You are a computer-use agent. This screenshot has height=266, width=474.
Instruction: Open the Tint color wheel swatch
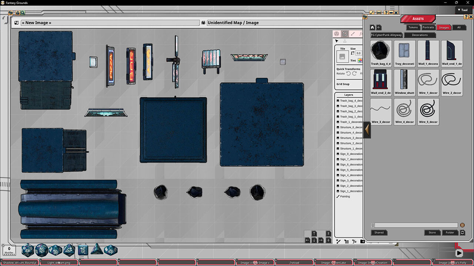pyautogui.click(x=360, y=61)
